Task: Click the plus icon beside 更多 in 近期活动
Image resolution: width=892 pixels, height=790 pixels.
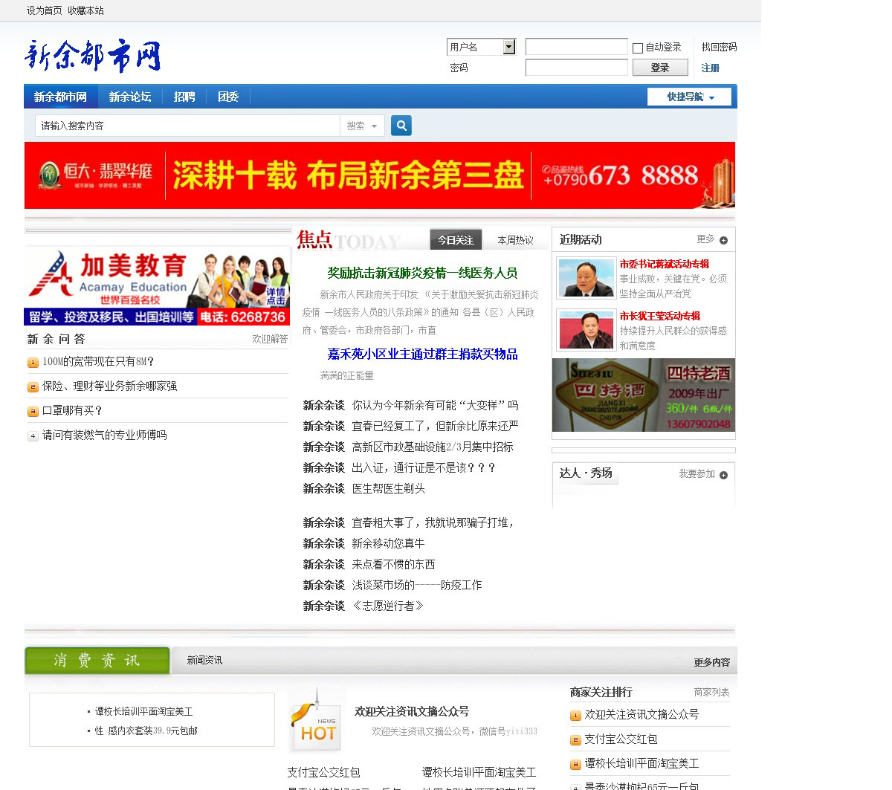Action: (723, 240)
